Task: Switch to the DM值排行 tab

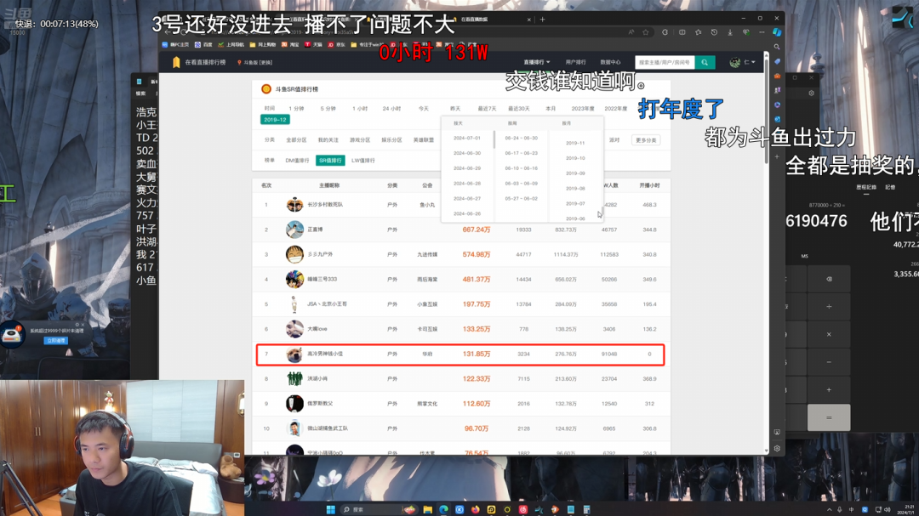Action: point(297,161)
